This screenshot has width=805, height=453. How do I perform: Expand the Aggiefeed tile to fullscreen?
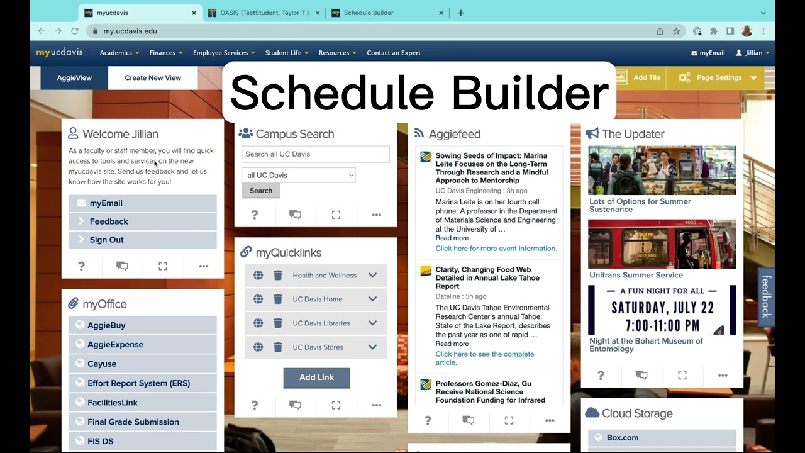(x=509, y=420)
